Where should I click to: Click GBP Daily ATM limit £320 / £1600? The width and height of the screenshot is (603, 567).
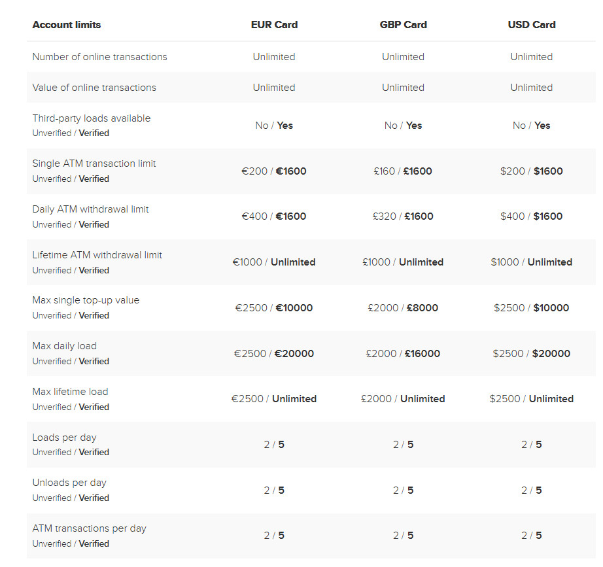pyautogui.click(x=403, y=216)
